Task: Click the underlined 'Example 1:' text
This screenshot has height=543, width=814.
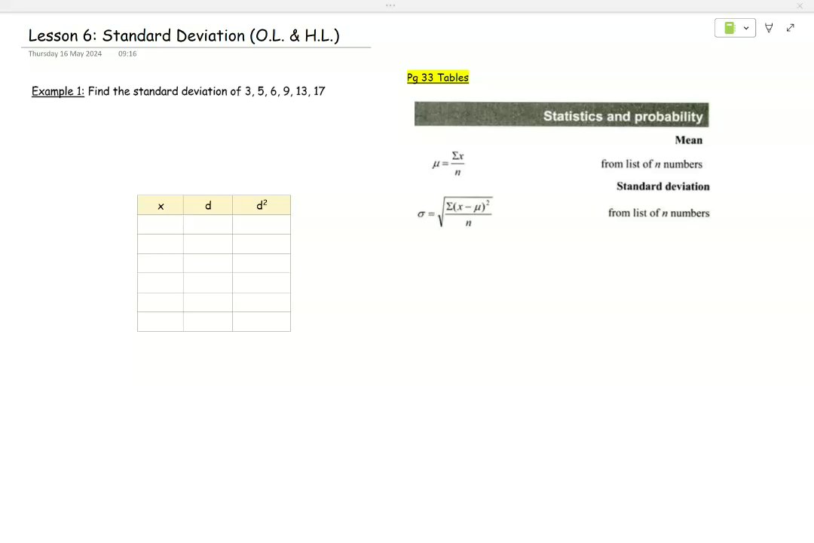Action: [x=57, y=91]
